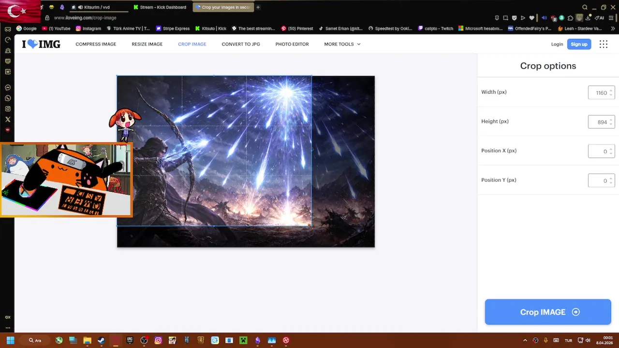Screen dimensions: 619x348
Task: Click the iLoveIMG logo
Action: [41, 44]
